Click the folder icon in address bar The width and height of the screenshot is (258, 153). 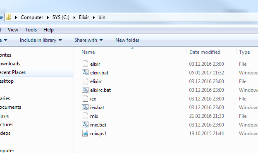tap(8, 17)
